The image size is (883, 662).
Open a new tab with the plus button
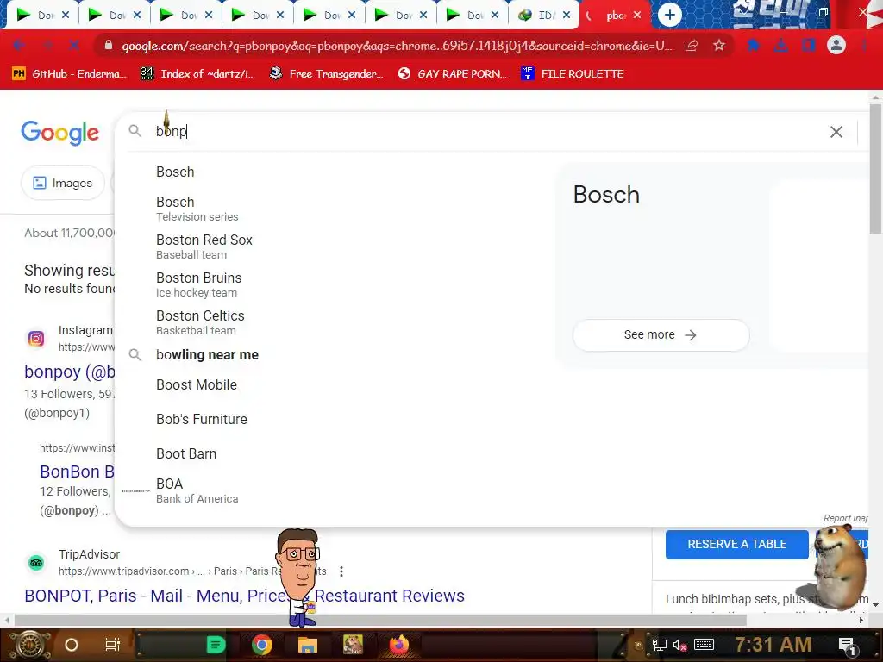(669, 15)
